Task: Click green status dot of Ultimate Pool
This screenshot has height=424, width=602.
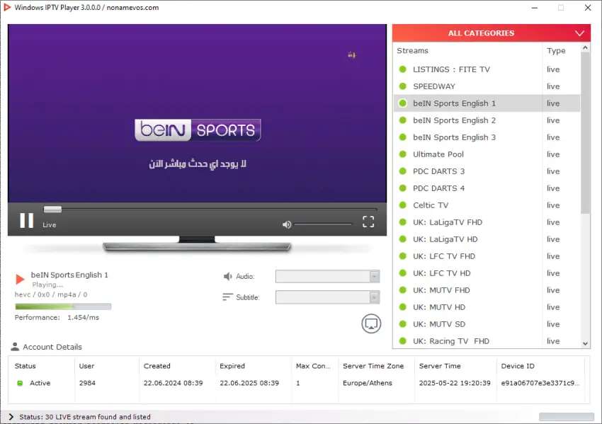Action: 403,154
